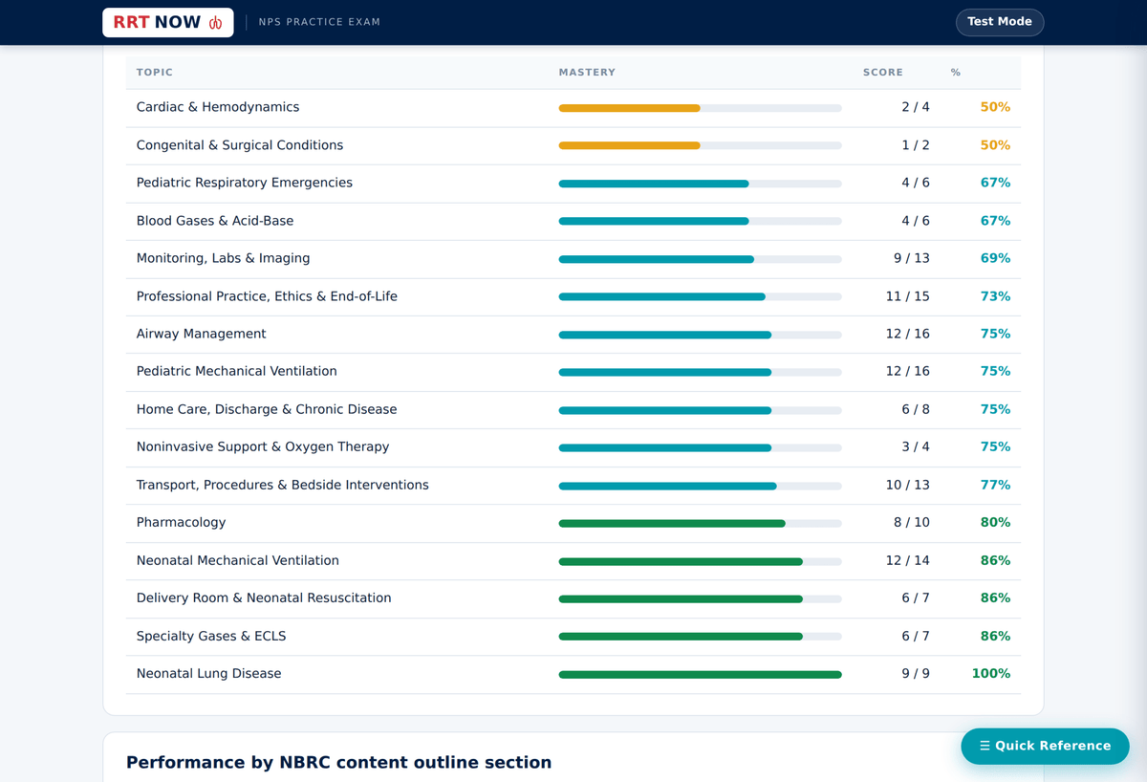
Task: Click the 11 / 15 score value
Action: pos(908,296)
